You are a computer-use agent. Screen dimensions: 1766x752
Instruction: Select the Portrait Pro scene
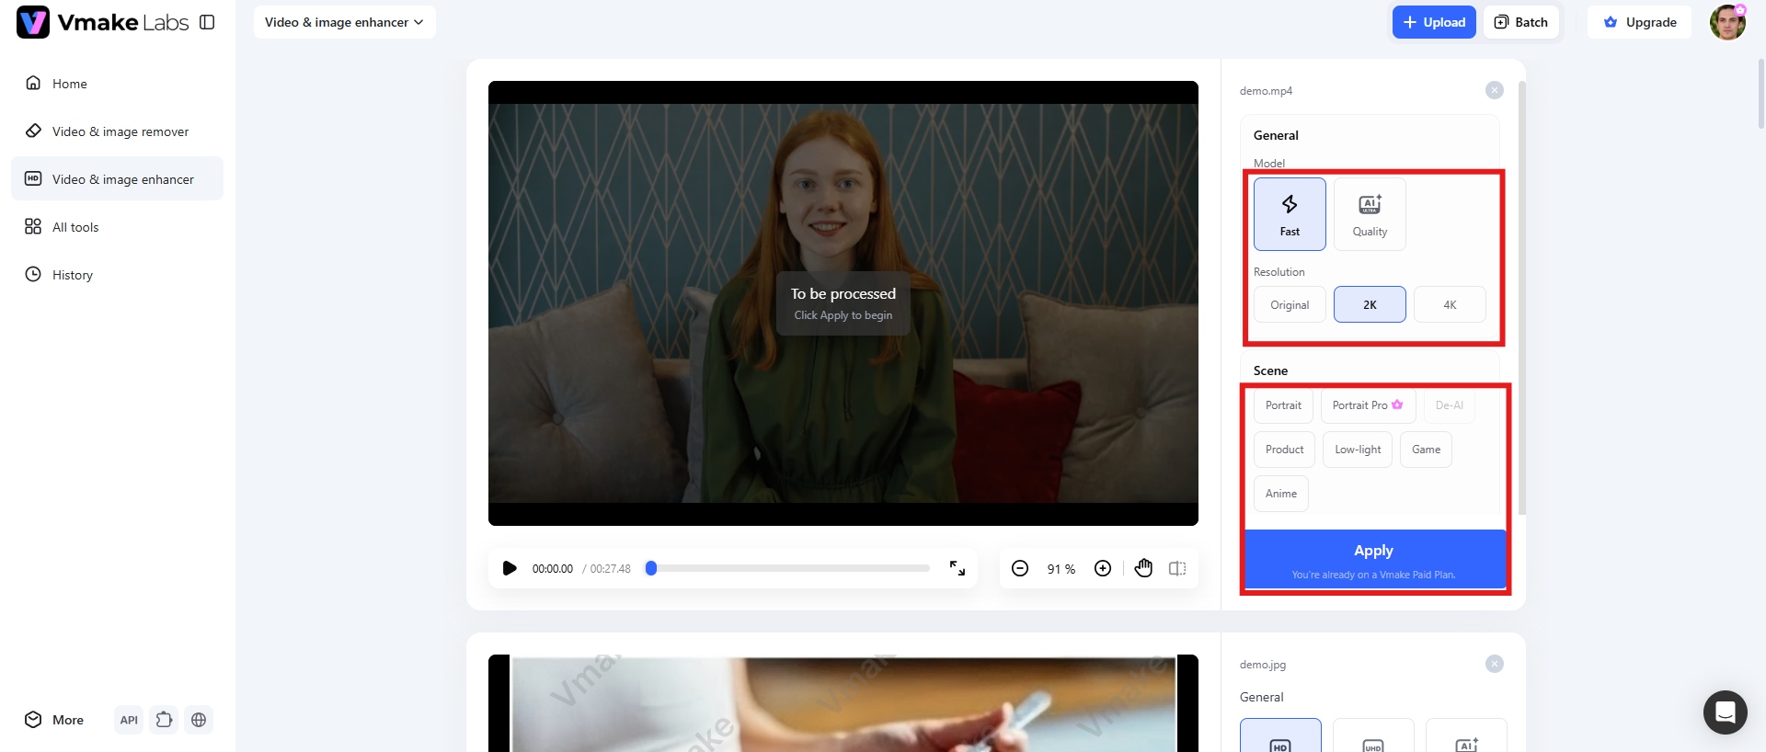click(x=1368, y=405)
